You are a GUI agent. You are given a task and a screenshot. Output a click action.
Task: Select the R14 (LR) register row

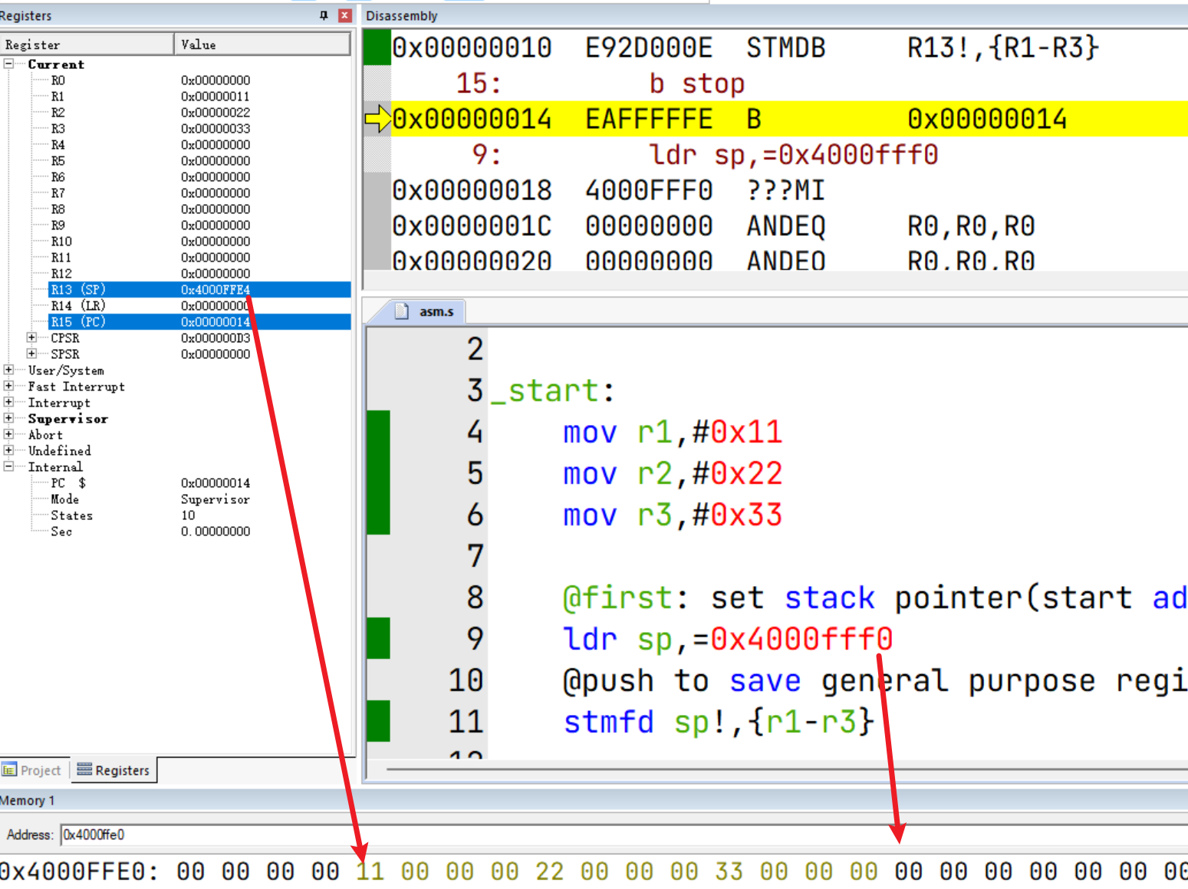tap(199, 305)
